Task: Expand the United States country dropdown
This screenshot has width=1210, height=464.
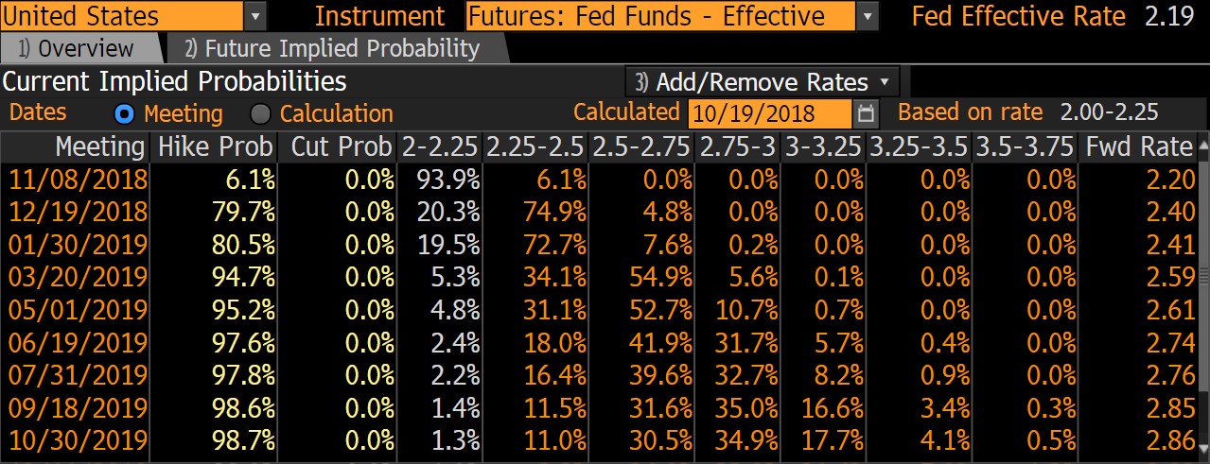Action: pos(255,16)
